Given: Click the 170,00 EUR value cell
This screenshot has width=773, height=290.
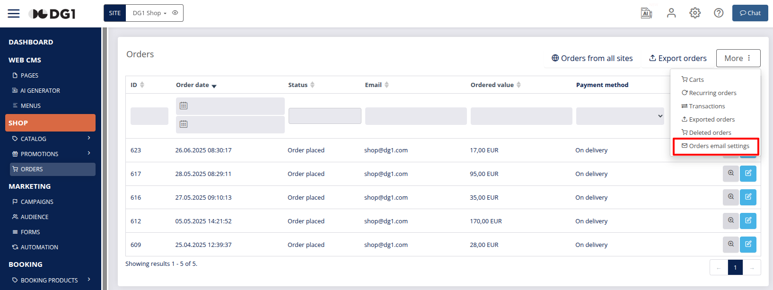Looking at the screenshot, I should (486, 221).
